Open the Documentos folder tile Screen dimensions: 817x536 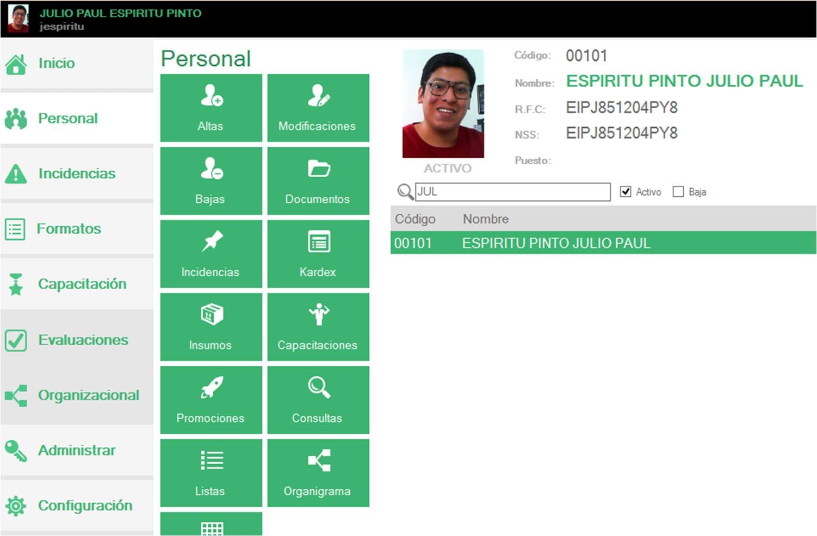pos(318,180)
